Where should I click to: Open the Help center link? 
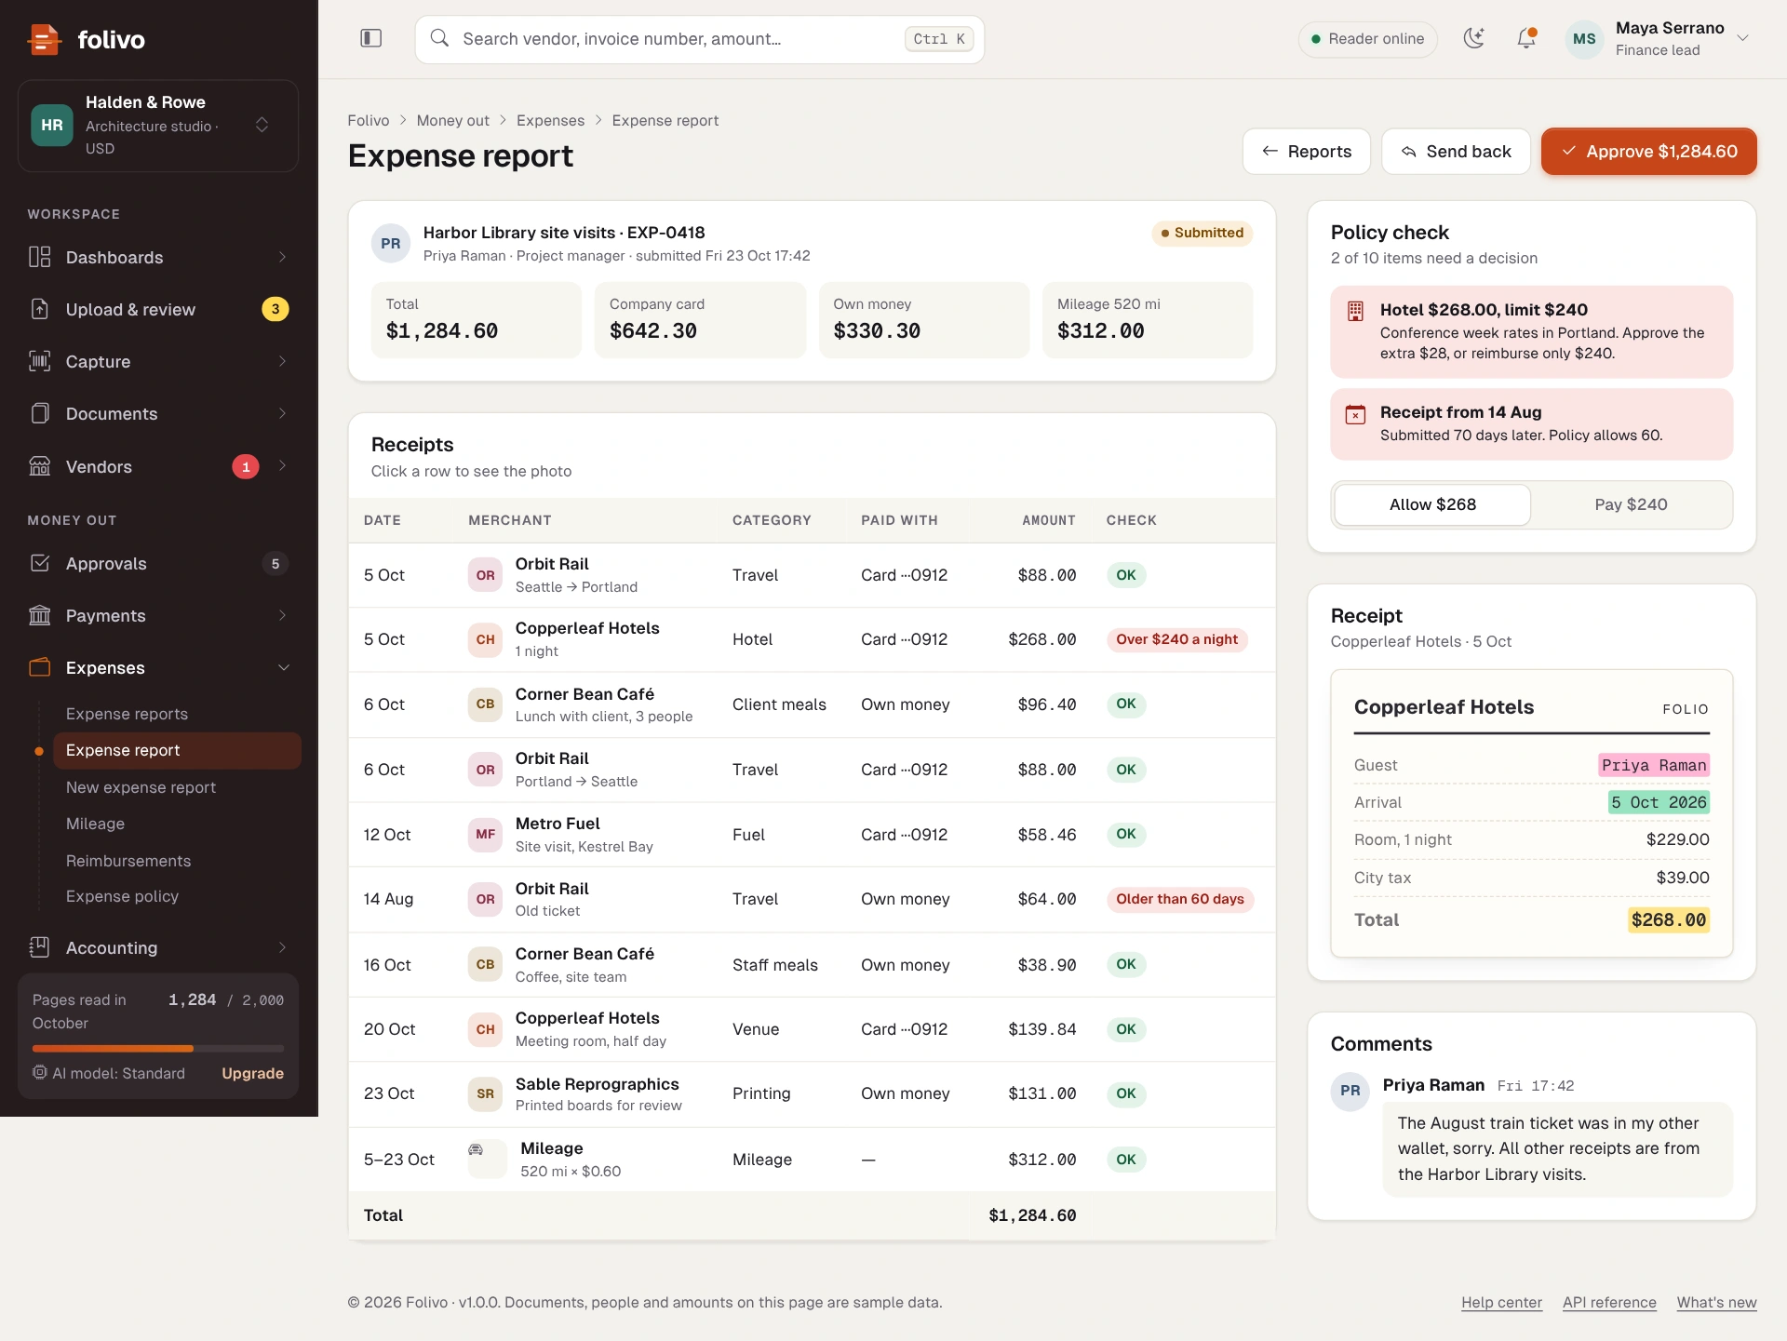click(x=1501, y=1302)
